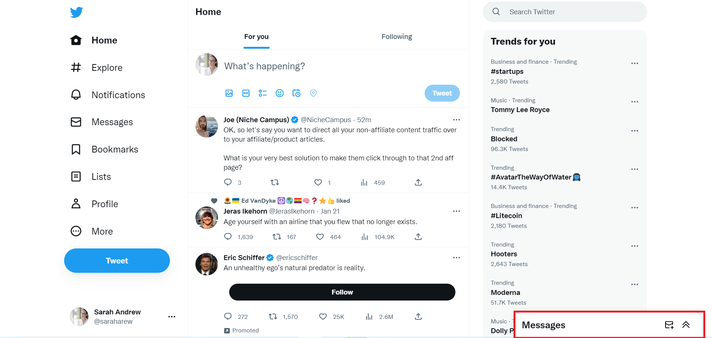Open options menu on #startups trend

634,63
